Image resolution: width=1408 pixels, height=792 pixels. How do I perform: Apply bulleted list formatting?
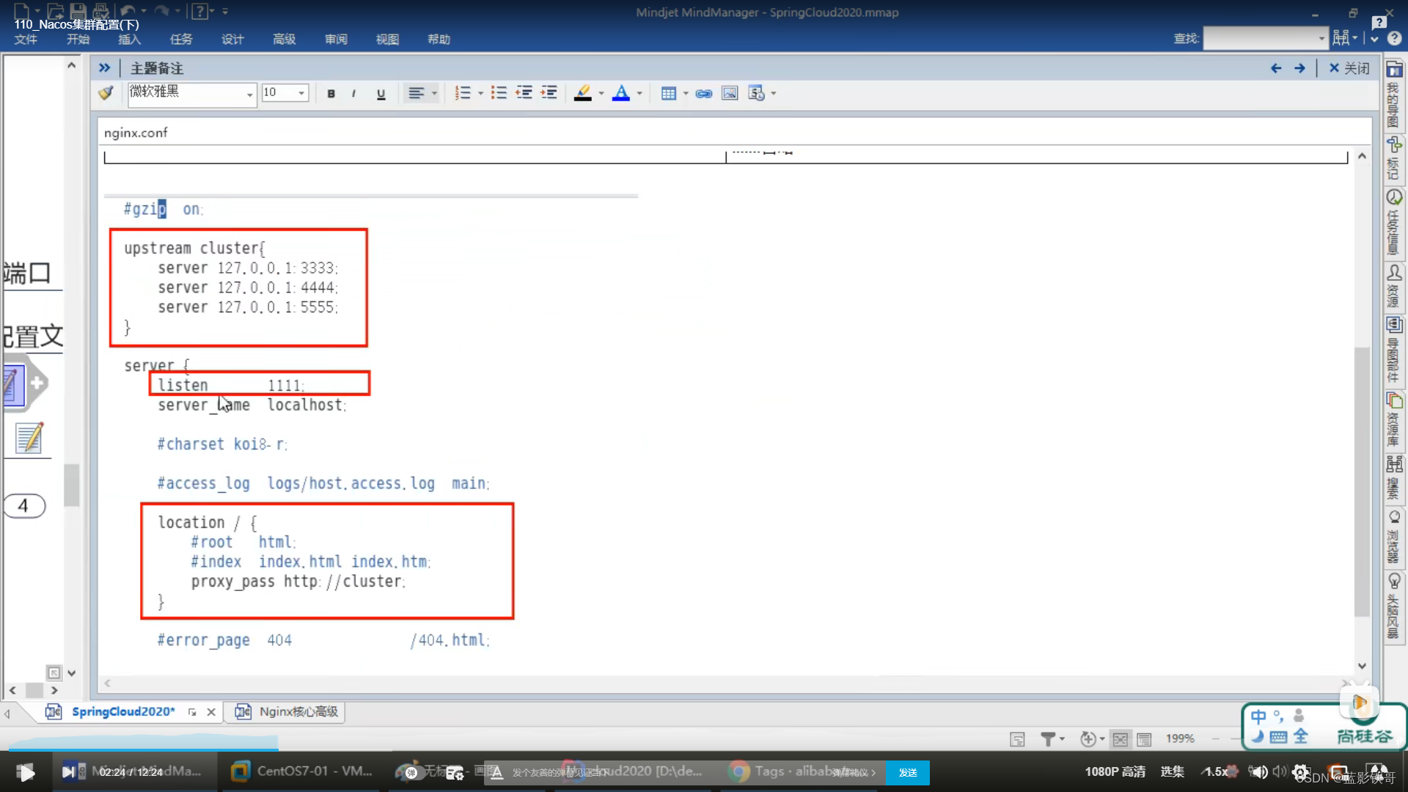pos(499,93)
